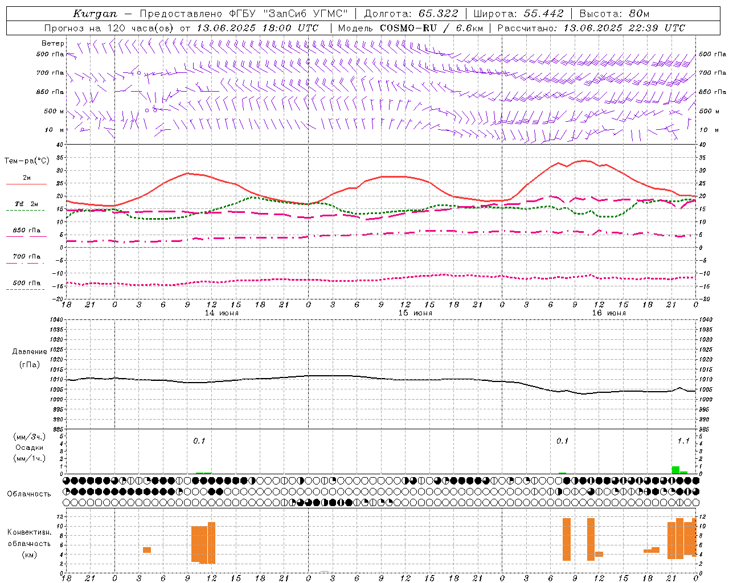Click the 500 гПа temperature legend entry

[27, 283]
